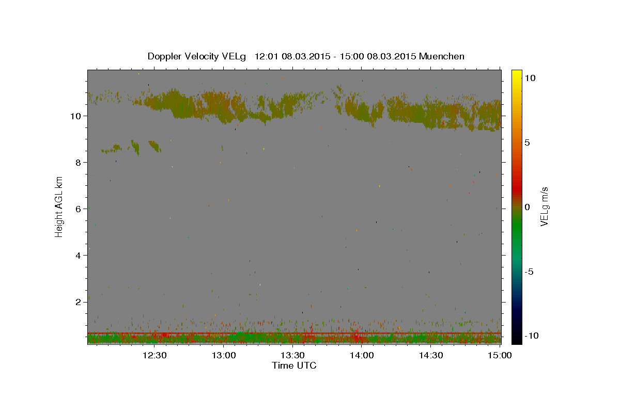The height and width of the screenshot is (413, 620).
Task: Click the 12:30 time tick label
Action: point(154,355)
